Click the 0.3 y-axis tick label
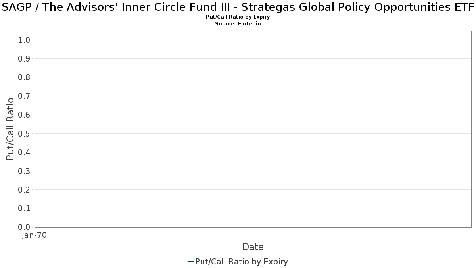Viewport: 476px width, 268px height. coord(25,171)
